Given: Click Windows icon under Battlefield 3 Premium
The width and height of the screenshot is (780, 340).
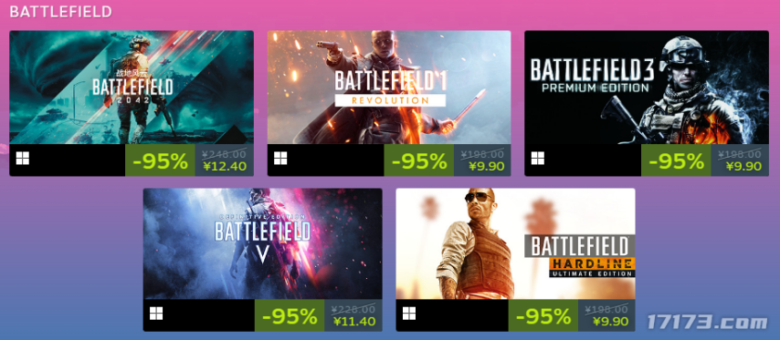Looking at the screenshot, I should coord(538,159).
